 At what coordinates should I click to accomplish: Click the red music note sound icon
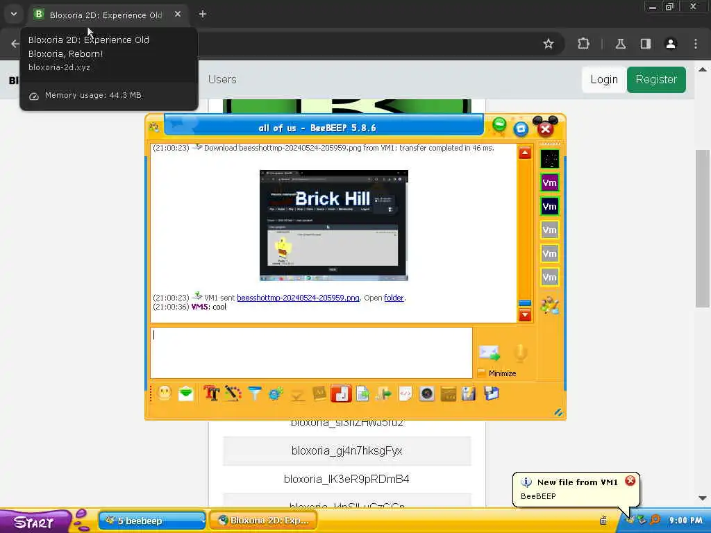coord(341,393)
